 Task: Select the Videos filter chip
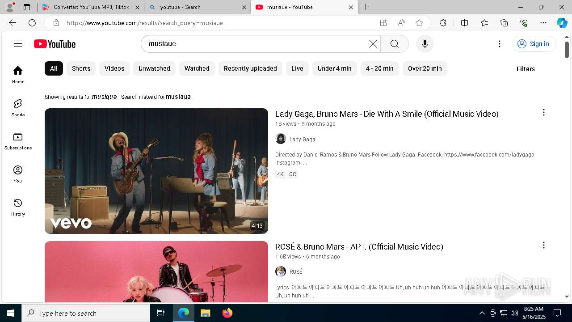point(114,68)
